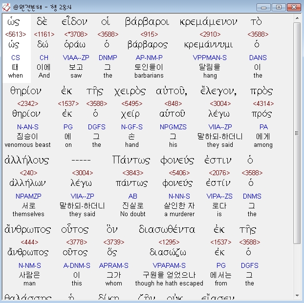Click the parsing code DNMS
This screenshot has width=304, height=303.
coord(252,196)
